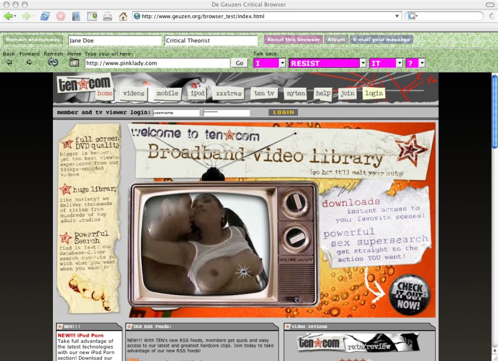This screenshot has width=498, height=361.
Task: Click the toolbar toggle pill in the title bar
Action: (x=490, y=4)
